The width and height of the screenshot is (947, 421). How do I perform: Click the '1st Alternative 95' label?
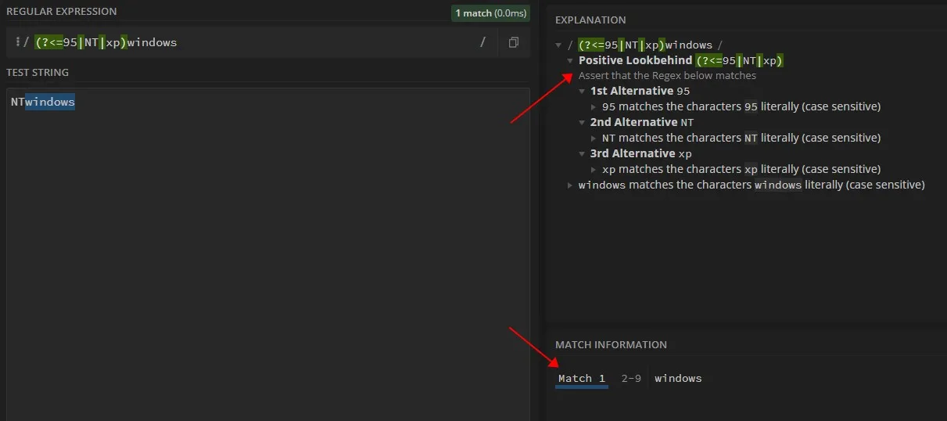click(640, 91)
